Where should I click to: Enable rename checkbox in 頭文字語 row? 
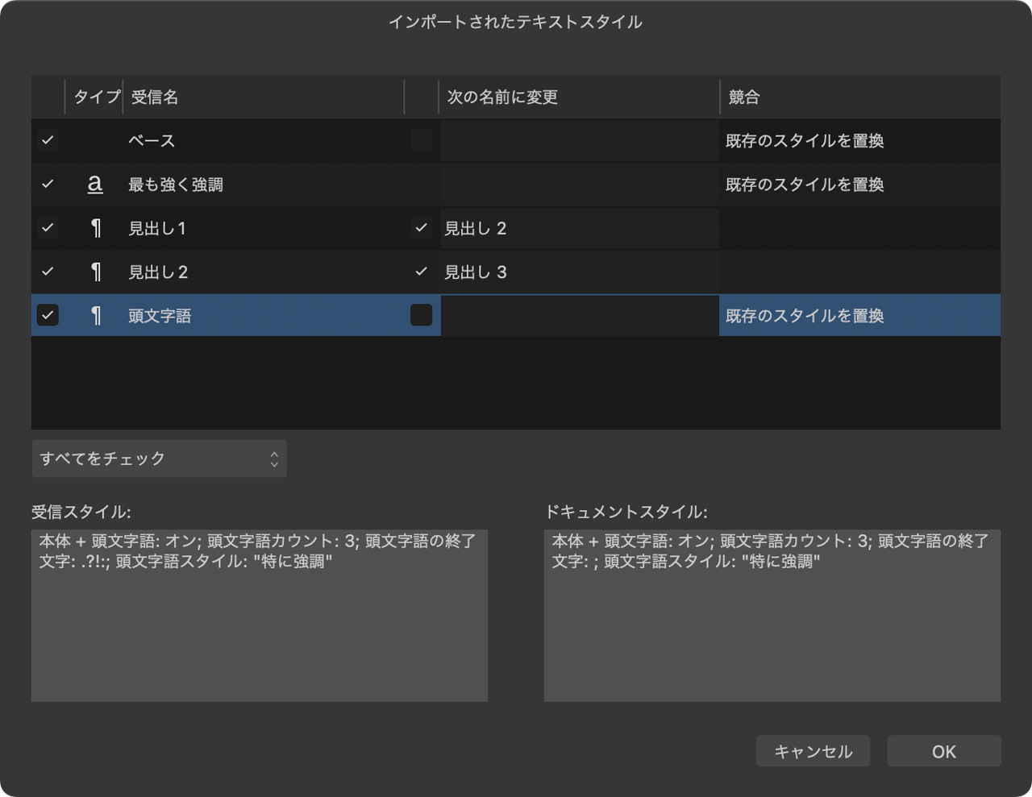(421, 315)
